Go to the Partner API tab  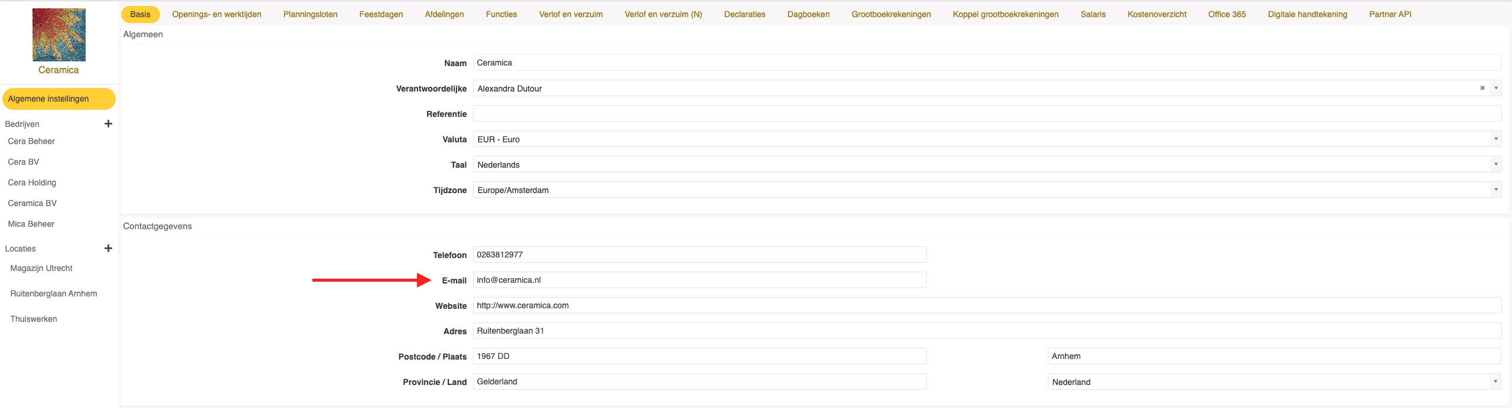(1390, 14)
